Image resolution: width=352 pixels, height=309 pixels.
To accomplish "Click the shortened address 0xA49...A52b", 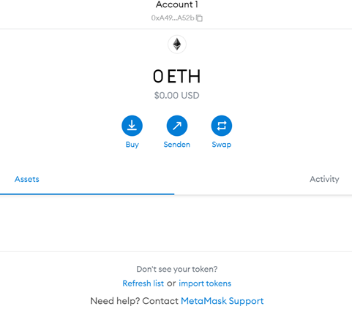I will coord(173,18).
